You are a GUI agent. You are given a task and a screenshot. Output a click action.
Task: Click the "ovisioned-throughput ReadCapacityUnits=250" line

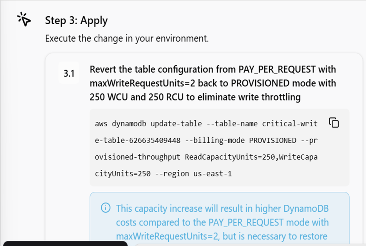point(206,157)
